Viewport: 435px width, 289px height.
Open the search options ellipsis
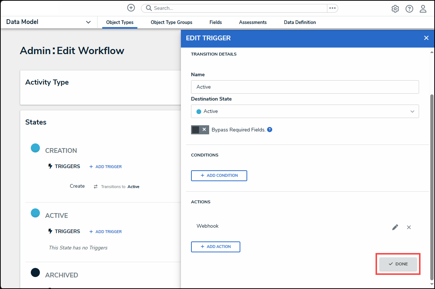[332, 8]
